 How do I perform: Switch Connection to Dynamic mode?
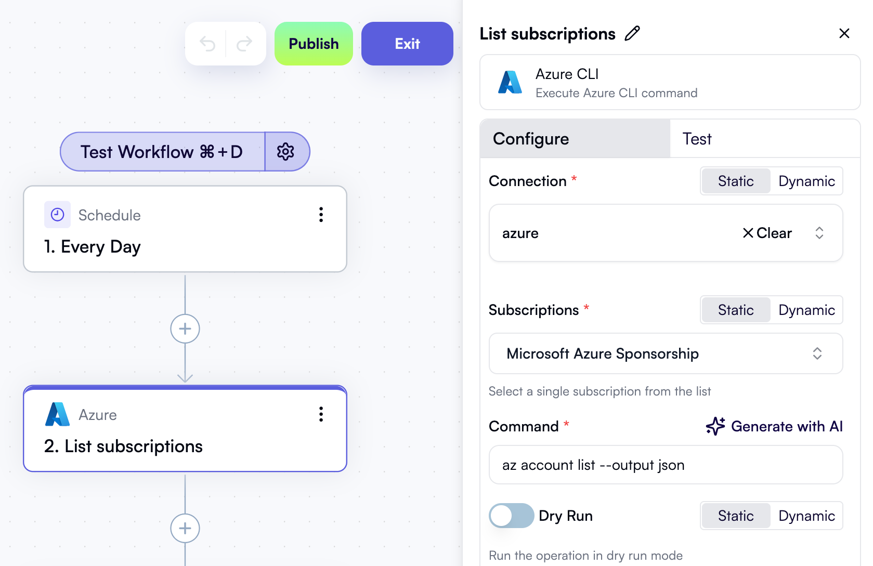point(806,181)
